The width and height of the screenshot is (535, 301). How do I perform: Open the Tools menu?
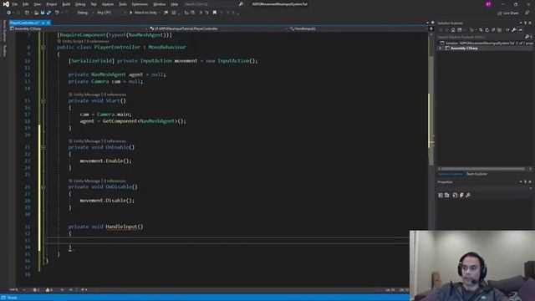123,4
